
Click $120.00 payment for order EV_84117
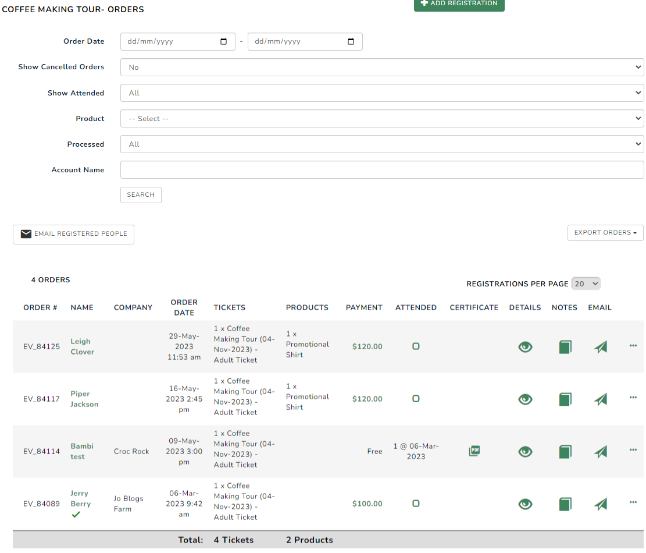click(367, 399)
